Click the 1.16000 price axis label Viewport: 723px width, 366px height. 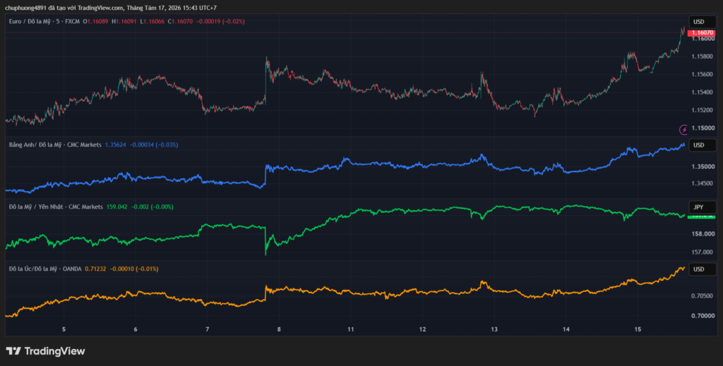point(703,39)
